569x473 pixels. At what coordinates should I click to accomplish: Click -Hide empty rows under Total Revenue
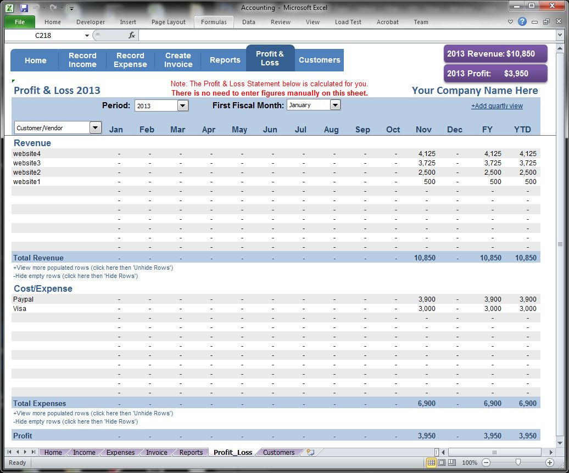(x=75, y=276)
